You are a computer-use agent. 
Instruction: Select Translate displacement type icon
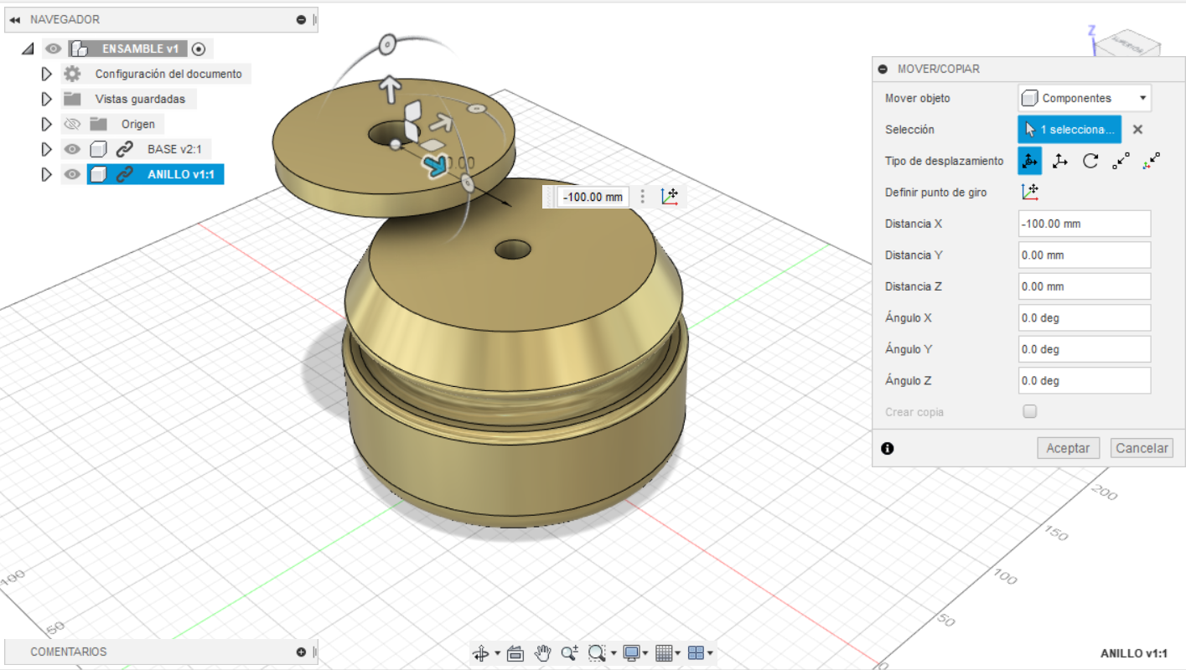coord(1060,161)
